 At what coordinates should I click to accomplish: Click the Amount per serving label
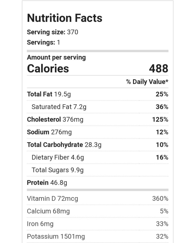56,57
